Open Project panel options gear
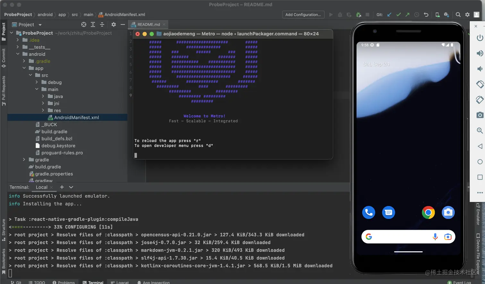 coord(114,24)
